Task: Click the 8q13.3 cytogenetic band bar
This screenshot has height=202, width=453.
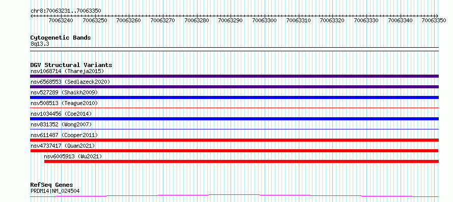Action: point(234,49)
